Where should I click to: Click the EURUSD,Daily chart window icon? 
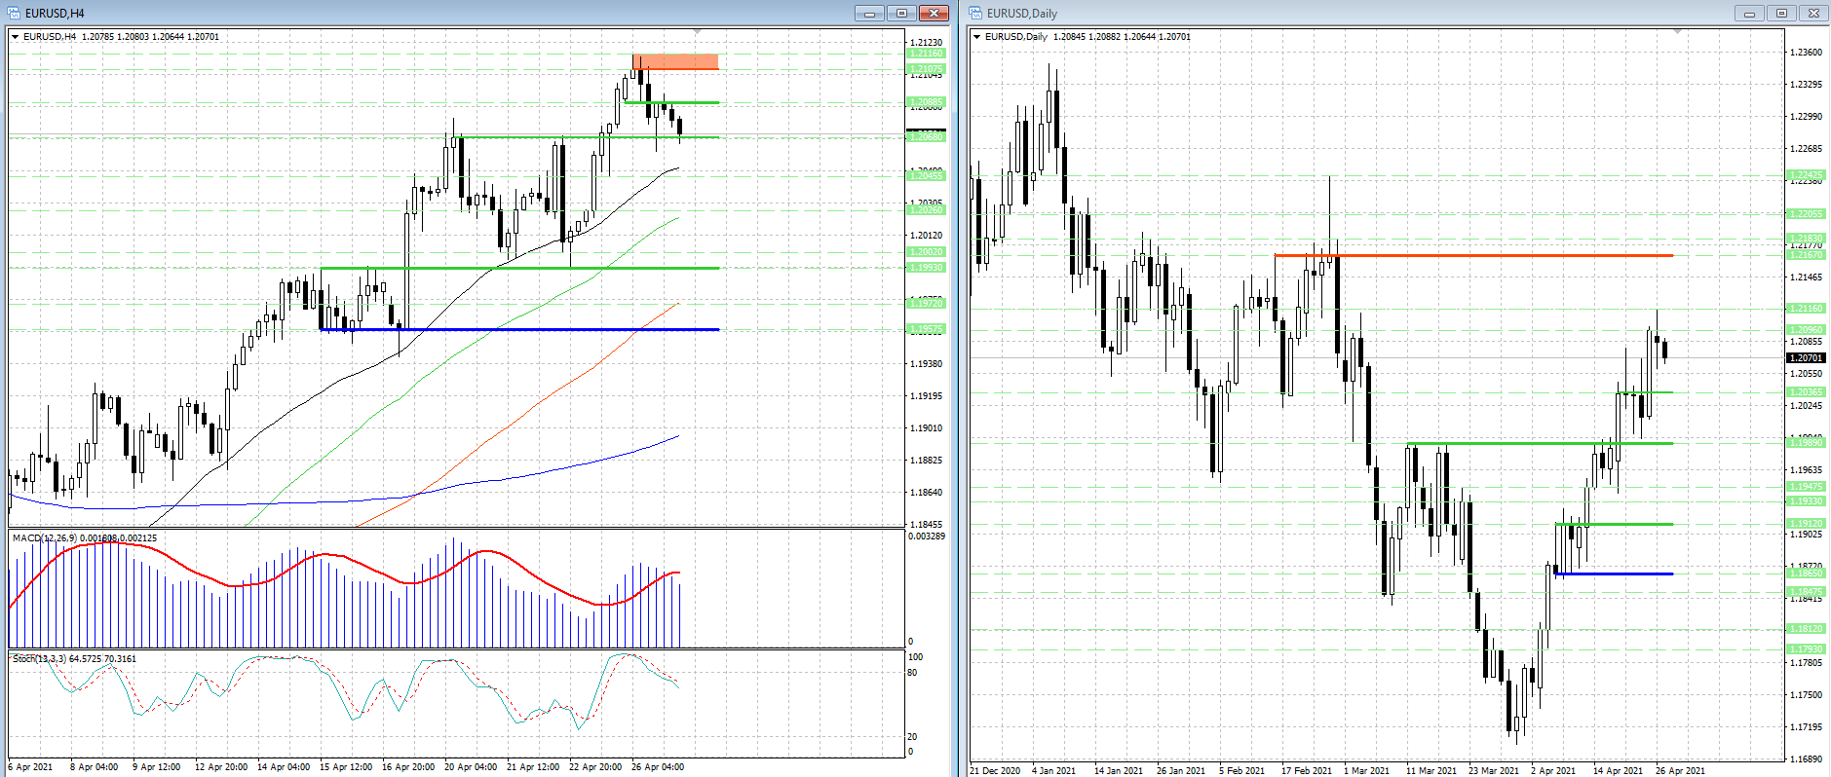975,13
